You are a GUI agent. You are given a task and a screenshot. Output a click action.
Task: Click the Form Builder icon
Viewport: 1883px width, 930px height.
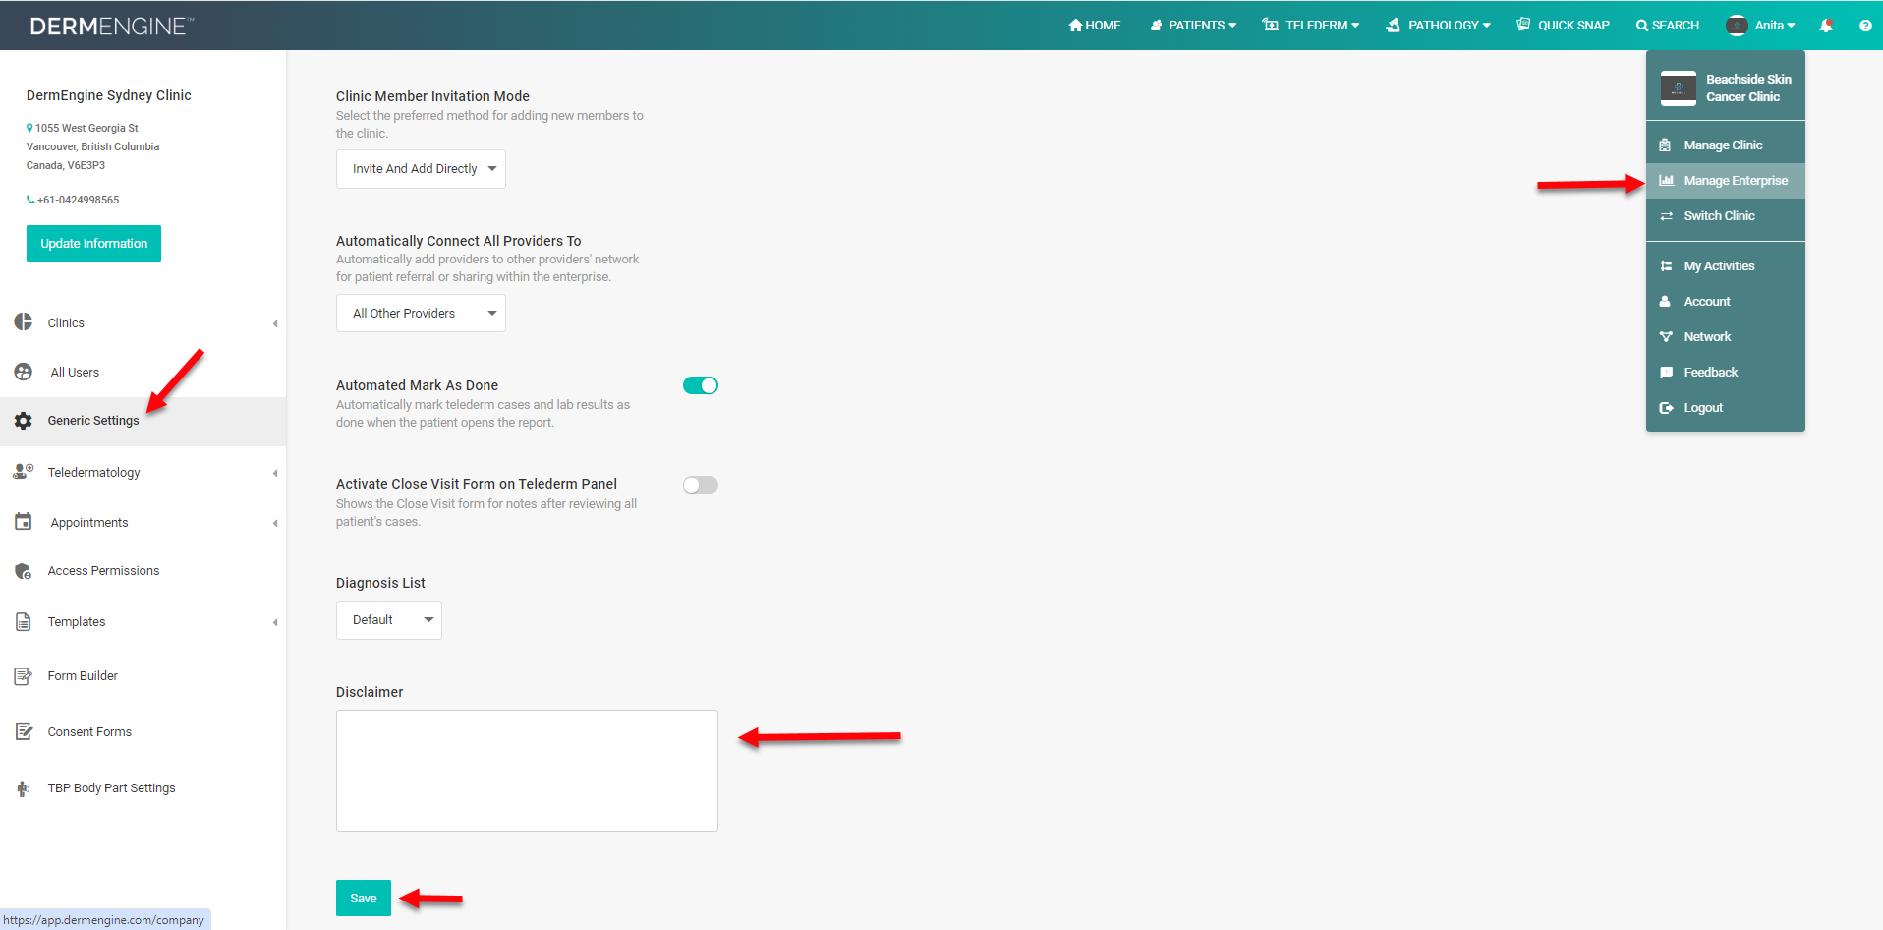click(24, 676)
